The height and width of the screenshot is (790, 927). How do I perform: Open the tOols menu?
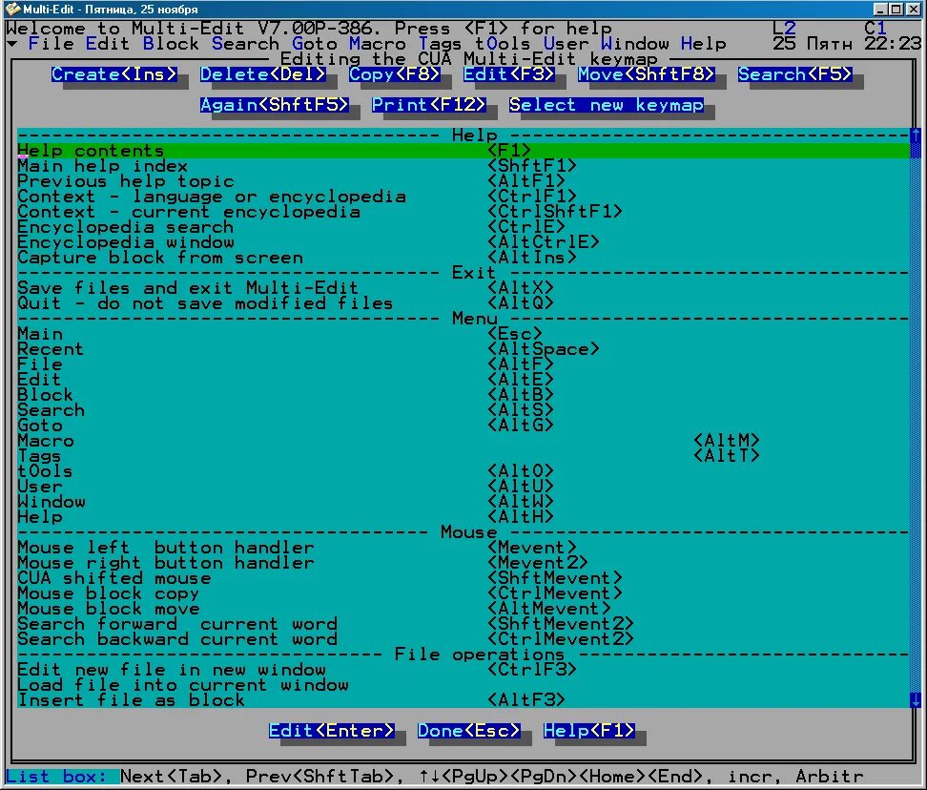tap(503, 43)
